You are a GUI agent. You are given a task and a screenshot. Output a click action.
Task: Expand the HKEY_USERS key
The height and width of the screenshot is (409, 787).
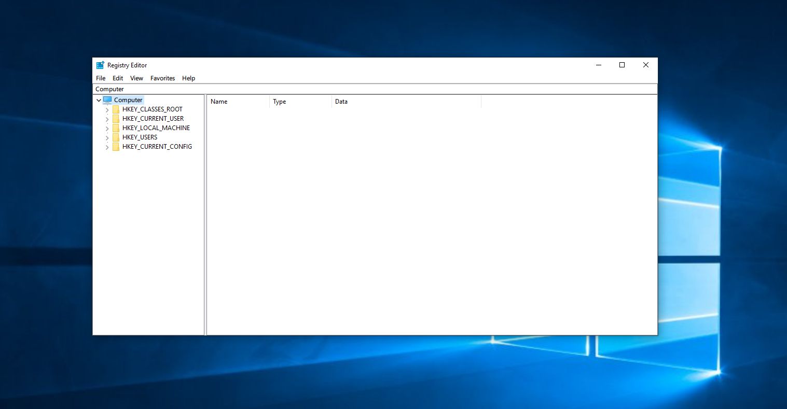click(x=107, y=138)
